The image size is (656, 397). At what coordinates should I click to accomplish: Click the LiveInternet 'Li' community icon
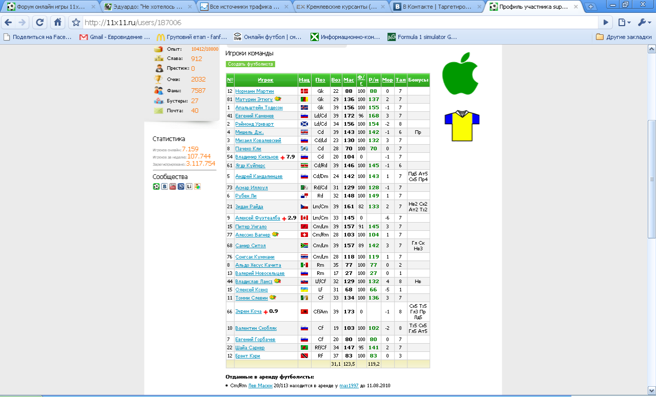coord(189,187)
